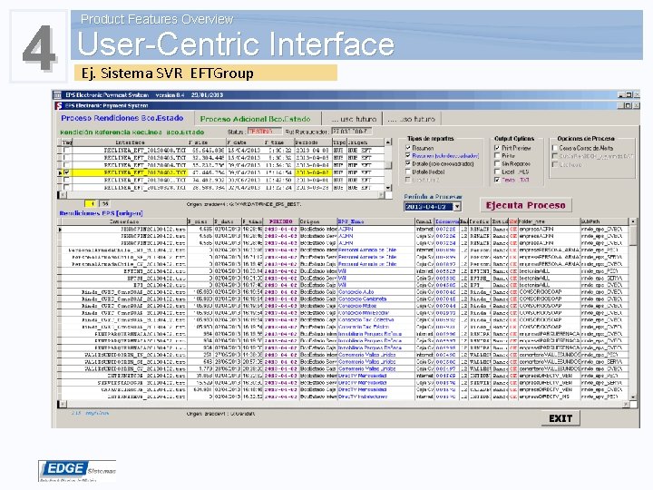
Task: Click the Status TESTING field
Action: click(x=265, y=132)
